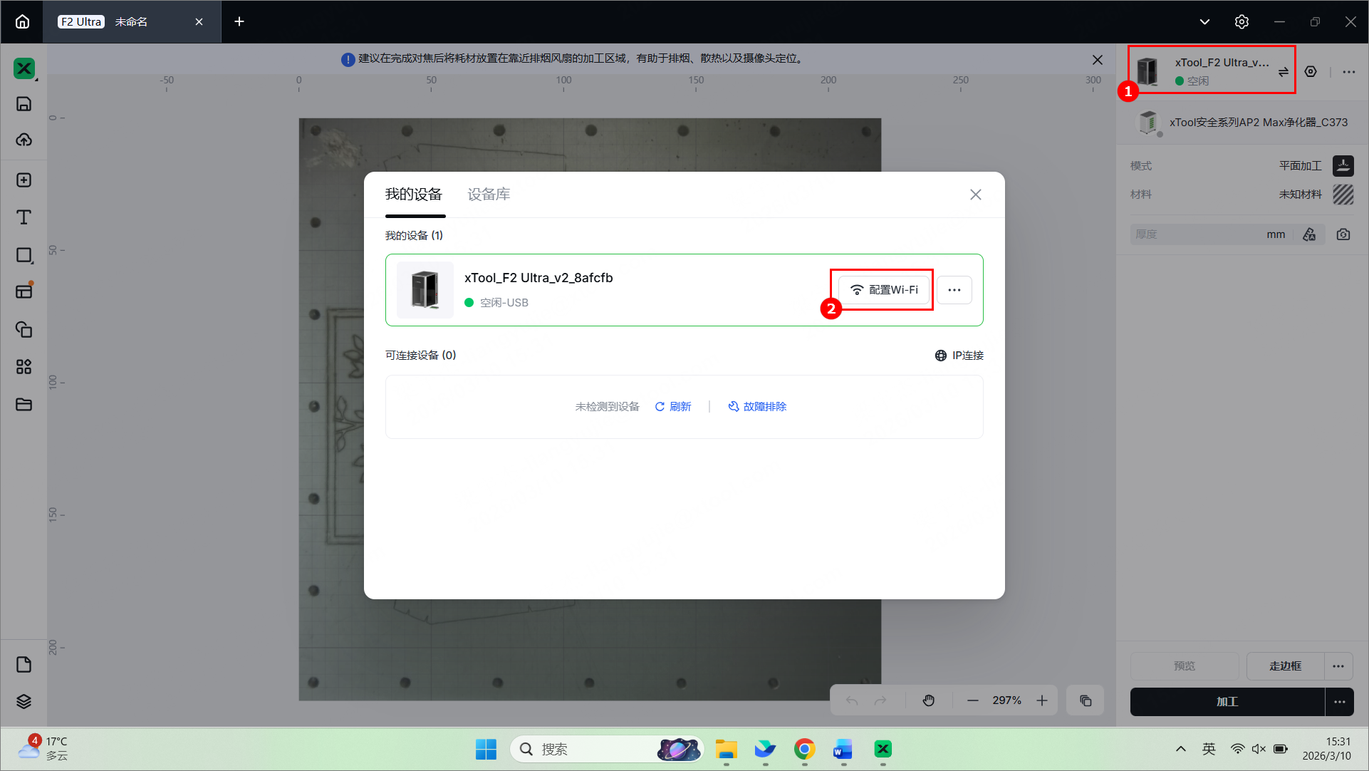Click the 刷新 refresh link
The height and width of the screenshot is (771, 1369).
673,406
